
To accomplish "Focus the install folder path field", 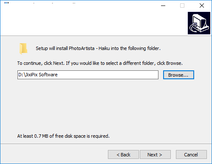I will coord(88,75).
